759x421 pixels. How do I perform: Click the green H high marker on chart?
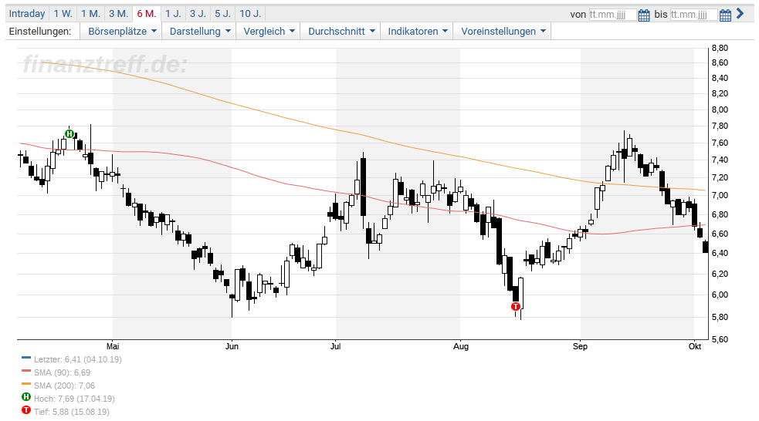coord(69,134)
